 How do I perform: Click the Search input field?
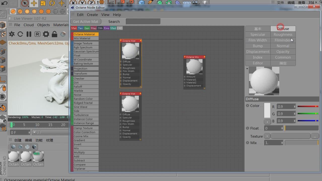[143, 22]
